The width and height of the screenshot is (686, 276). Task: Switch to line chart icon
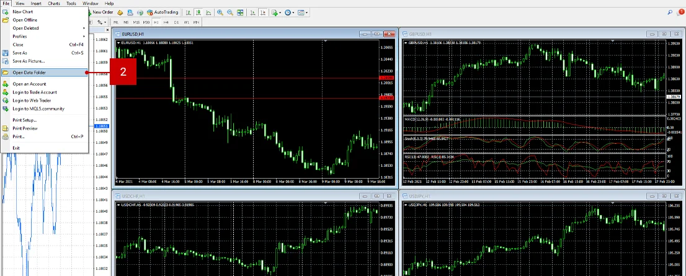click(208, 12)
